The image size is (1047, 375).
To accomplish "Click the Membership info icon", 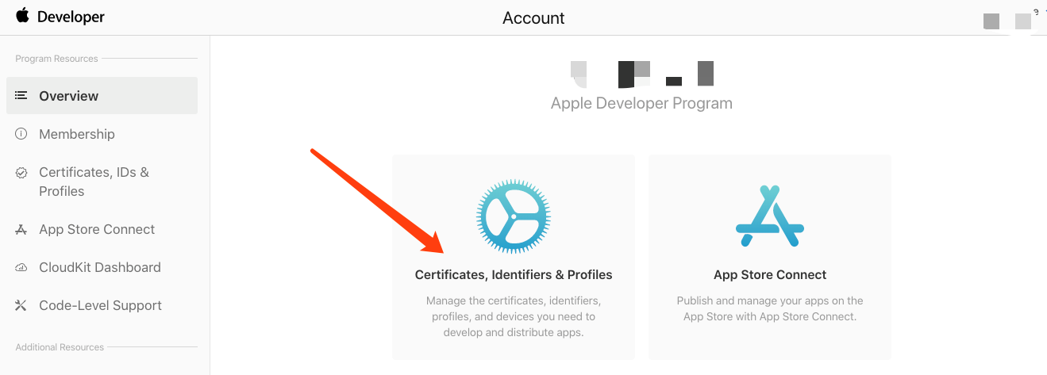I will pyautogui.click(x=21, y=134).
